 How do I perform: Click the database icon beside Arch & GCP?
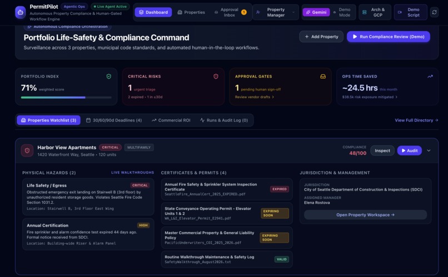tap(364, 12)
